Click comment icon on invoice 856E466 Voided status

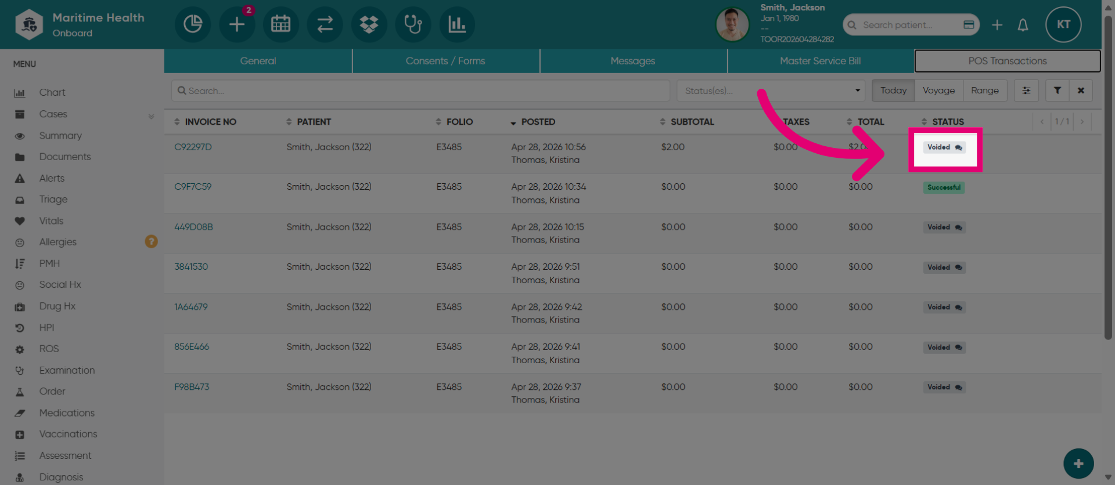coord(959,348)
